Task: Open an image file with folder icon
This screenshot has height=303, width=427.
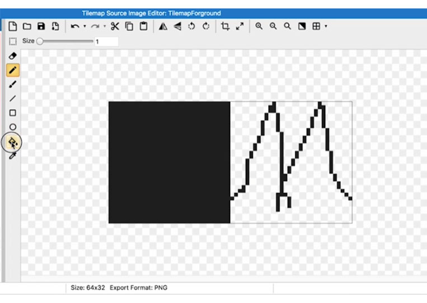Action: [27, 26]
